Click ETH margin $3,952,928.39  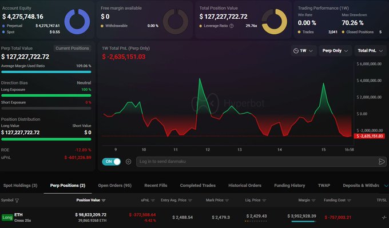(x=301, y=216)
